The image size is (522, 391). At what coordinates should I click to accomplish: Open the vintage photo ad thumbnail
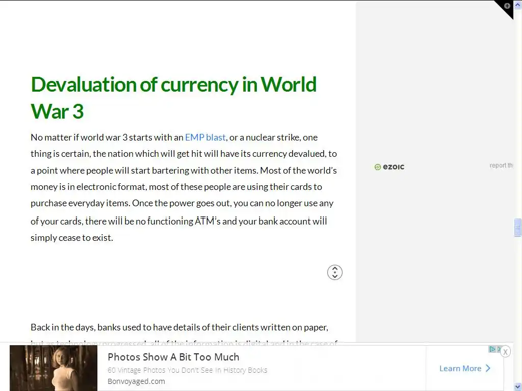click(x=54, y=368)
